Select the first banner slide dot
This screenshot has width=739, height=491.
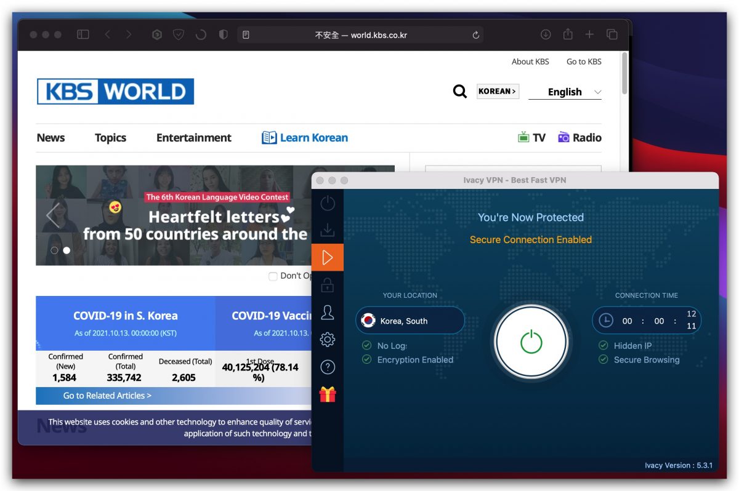tap(54, 250)
